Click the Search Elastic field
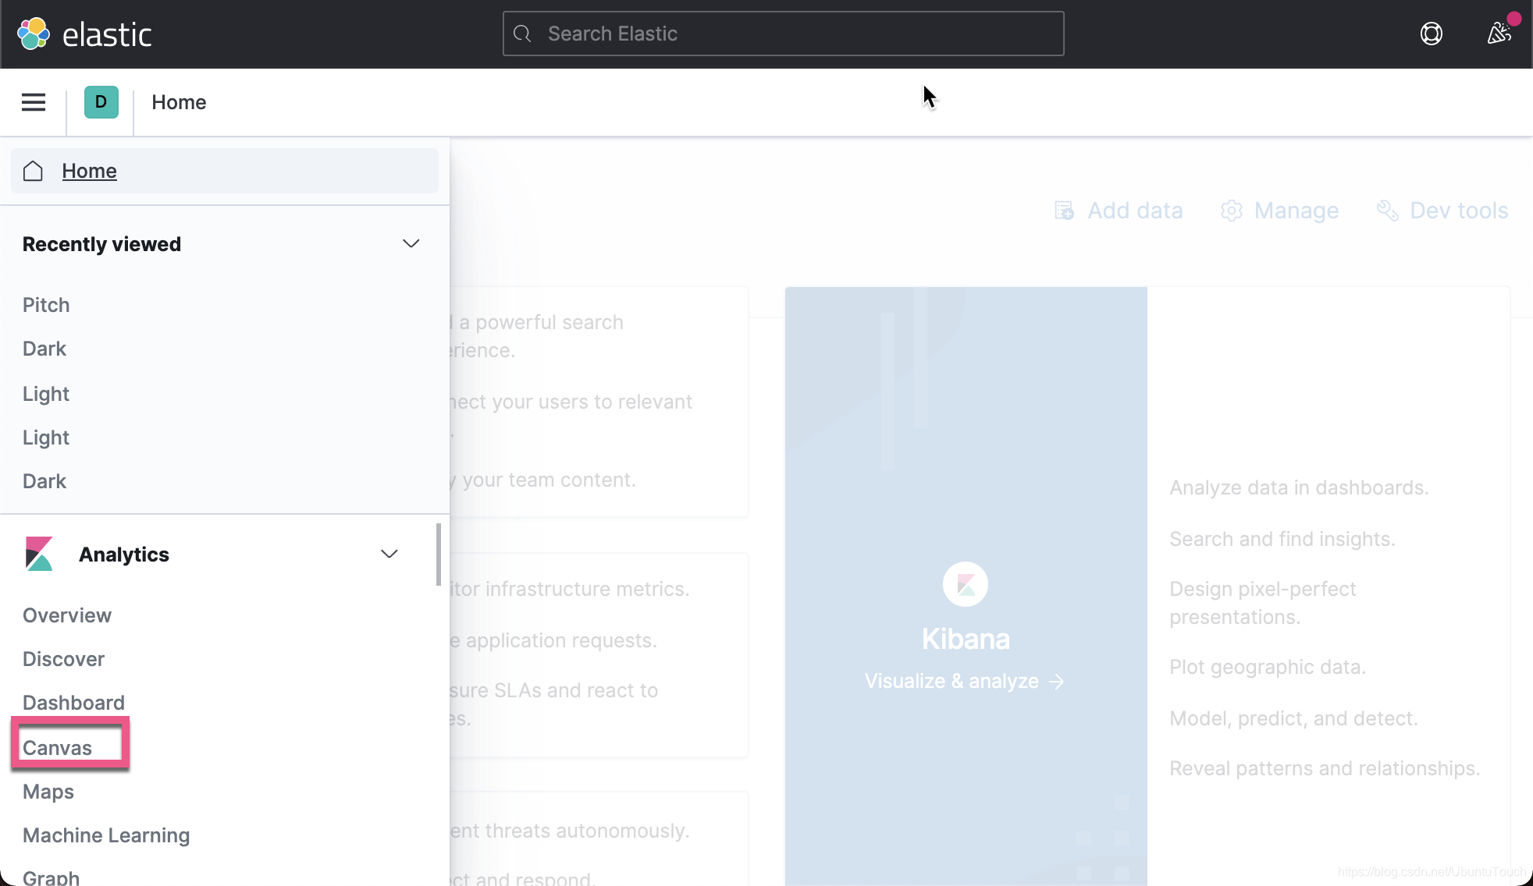The image size is (1533, 886). [x=781, y=34]
